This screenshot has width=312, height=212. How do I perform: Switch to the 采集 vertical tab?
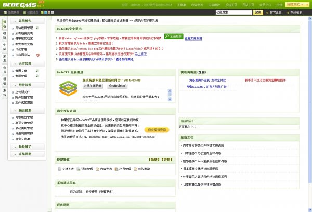[x=5, y=58]
